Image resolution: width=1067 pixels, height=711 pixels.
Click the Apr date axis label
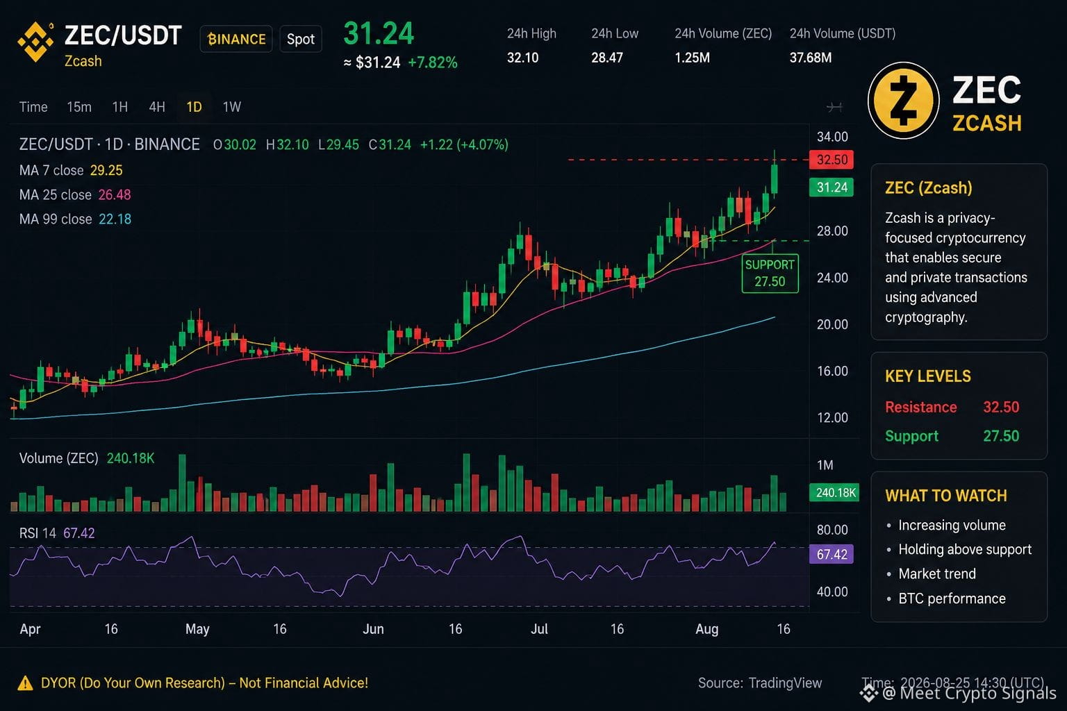tap(30, 629)
